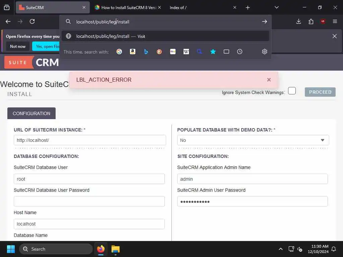
Task: Click the SuiteCRM Database User field
Action: click(89, 179)
